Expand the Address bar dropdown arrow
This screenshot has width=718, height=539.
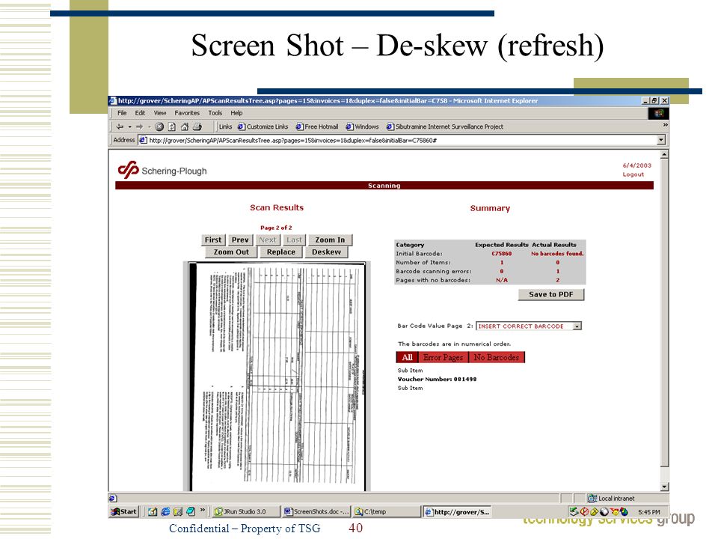point(660,140)
